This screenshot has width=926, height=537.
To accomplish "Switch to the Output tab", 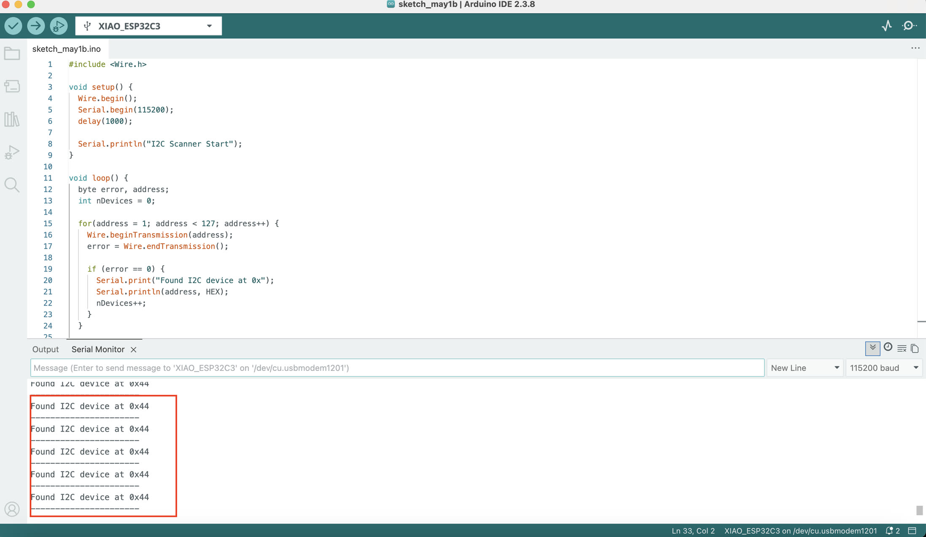I will pos(46,349).
